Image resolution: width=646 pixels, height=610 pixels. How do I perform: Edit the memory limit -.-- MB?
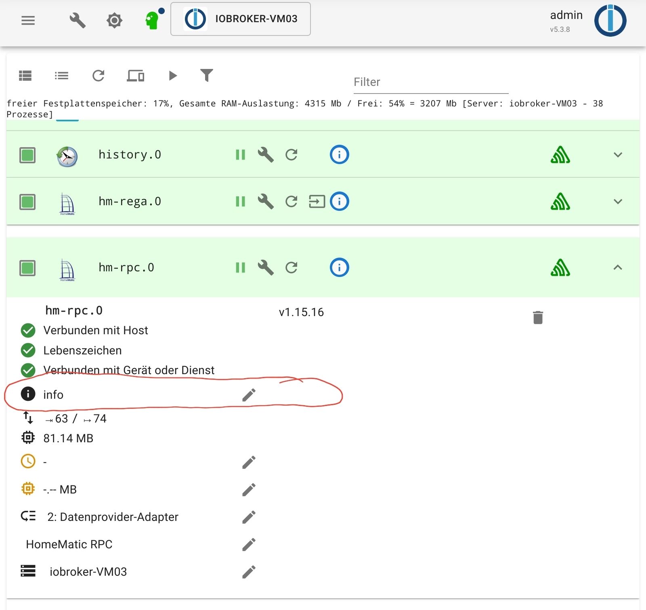click(249, 490)
